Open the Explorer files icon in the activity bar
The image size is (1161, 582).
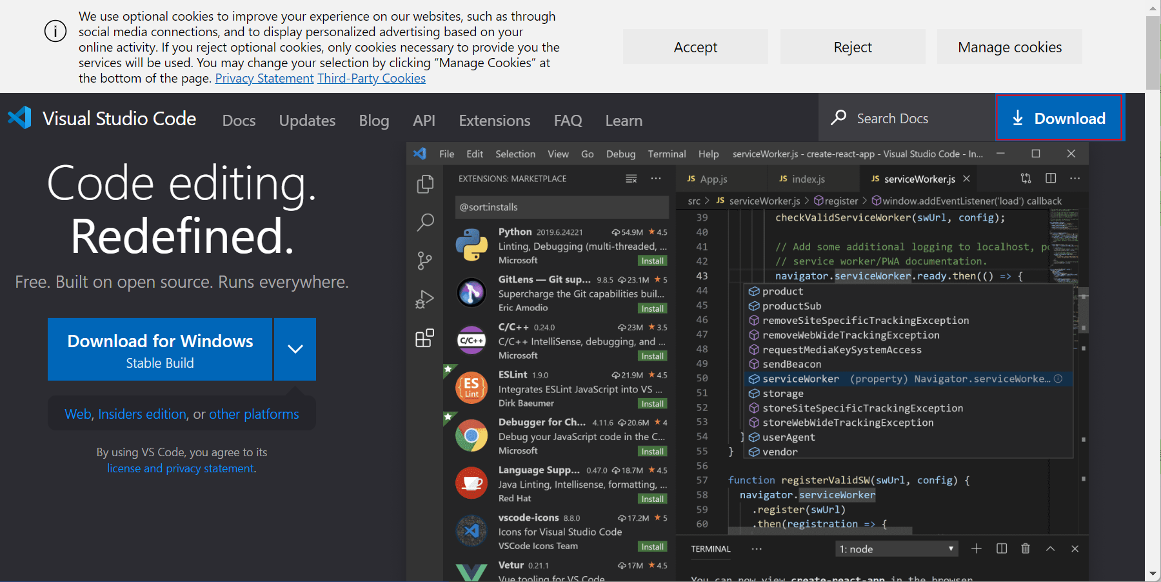425,184
